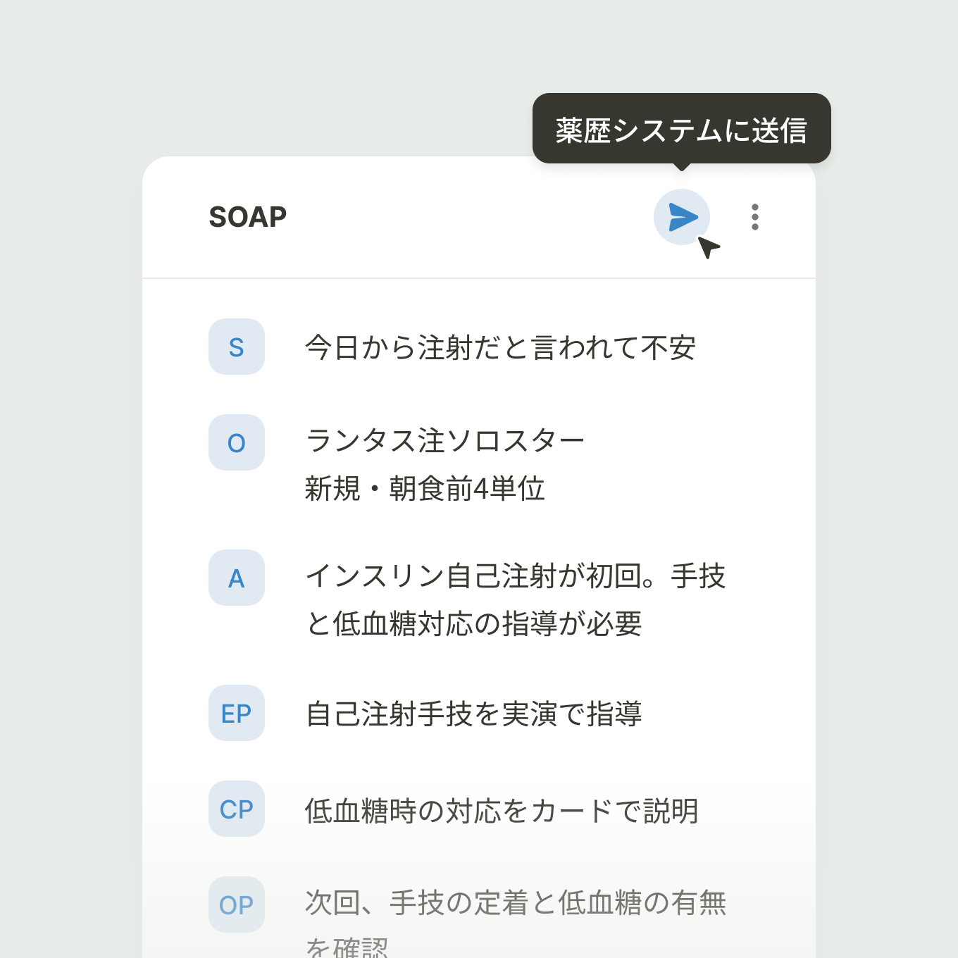Viewport: 958px width, 958px height.
Task: Click subjective text 今日から注射だと言われて不安
Action: click(501, 347)
